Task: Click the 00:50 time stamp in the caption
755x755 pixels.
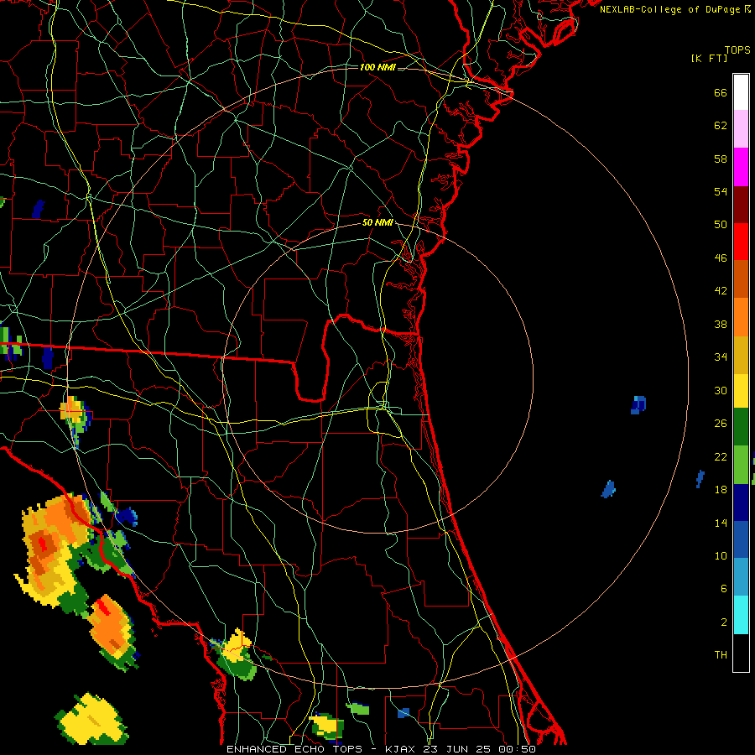Action: 517,749
